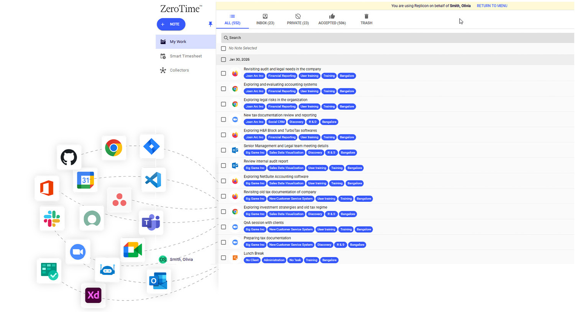Click the blue robot bot integration icon
Image resolution: width=575 pixels, height=312 pixels.
[107, 270]
